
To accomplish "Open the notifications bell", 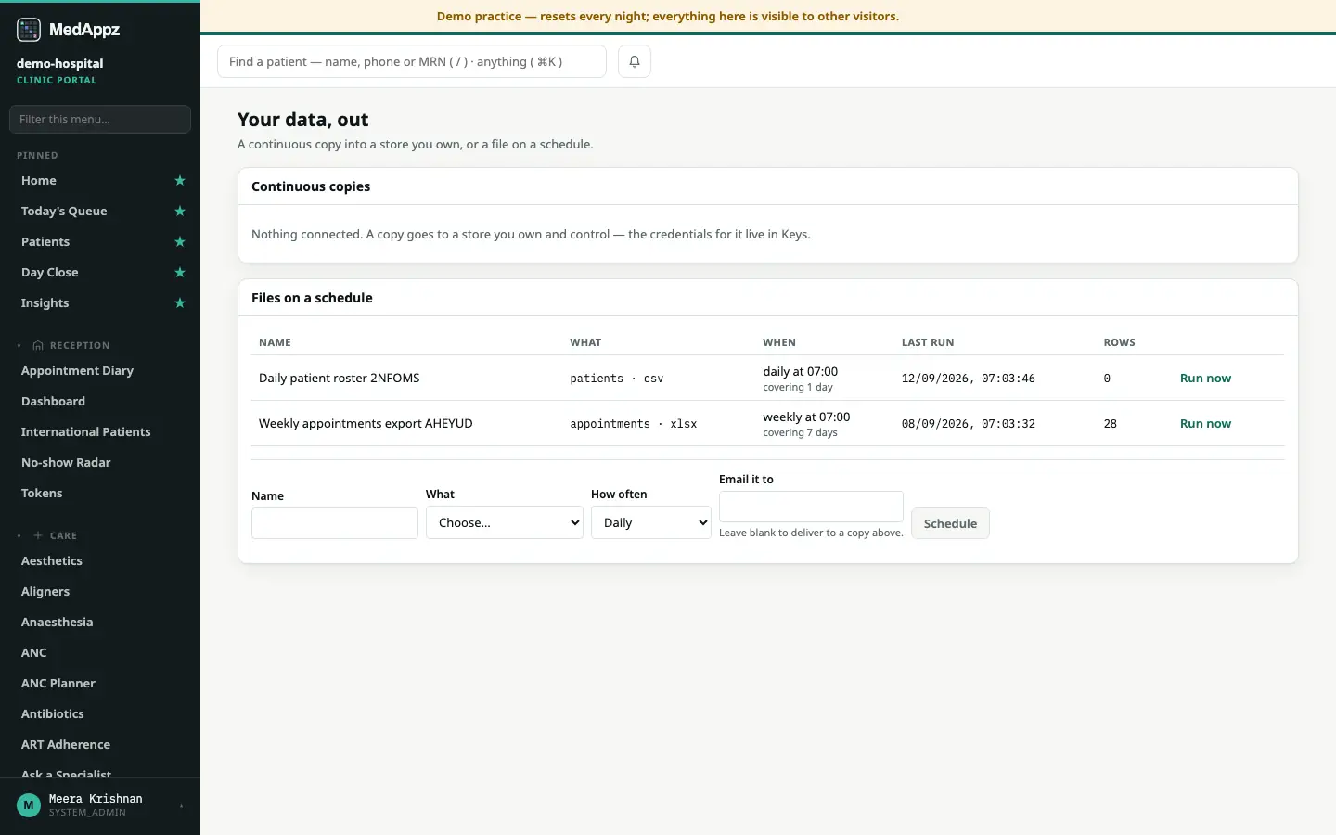I will pyautogui.click(x=635, y=61).
